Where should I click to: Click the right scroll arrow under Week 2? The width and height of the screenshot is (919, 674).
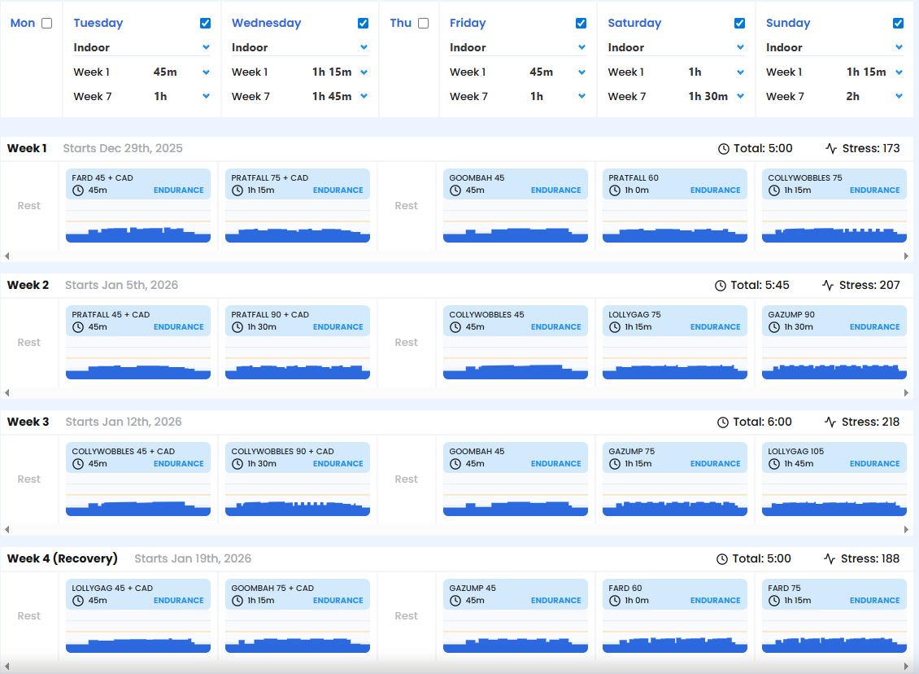(906, 392)
